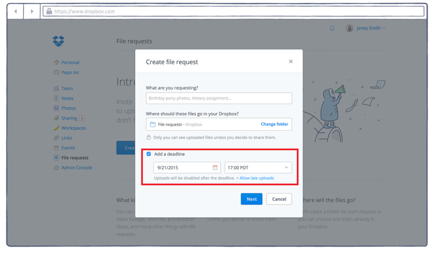Go to Sharing in the sidebar
Viewport: 437px width, 254px height.
[69, 118]
